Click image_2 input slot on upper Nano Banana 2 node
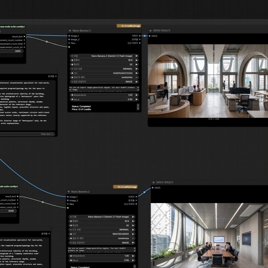Image resolution: width=268 pixels, height=268 pixels. click(x=69, y=40)
